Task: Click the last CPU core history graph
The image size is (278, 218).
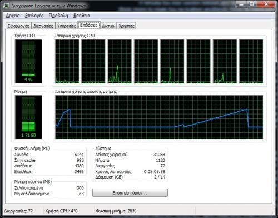Action: pyautogui.click(x=251, y=61)
